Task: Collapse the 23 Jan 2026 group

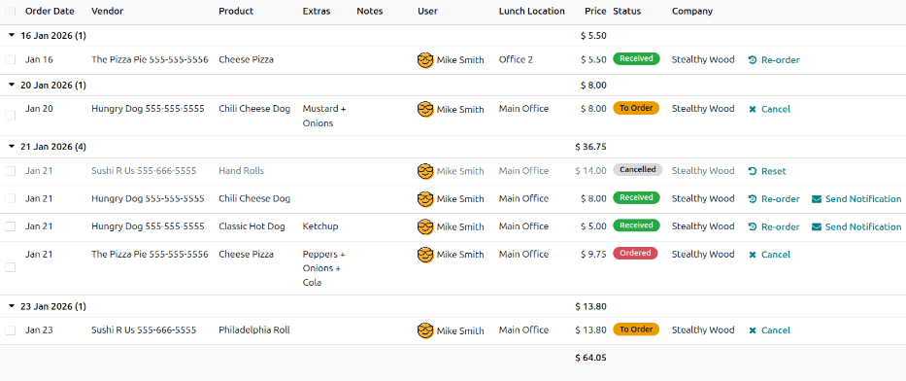Action: point(11,306)
